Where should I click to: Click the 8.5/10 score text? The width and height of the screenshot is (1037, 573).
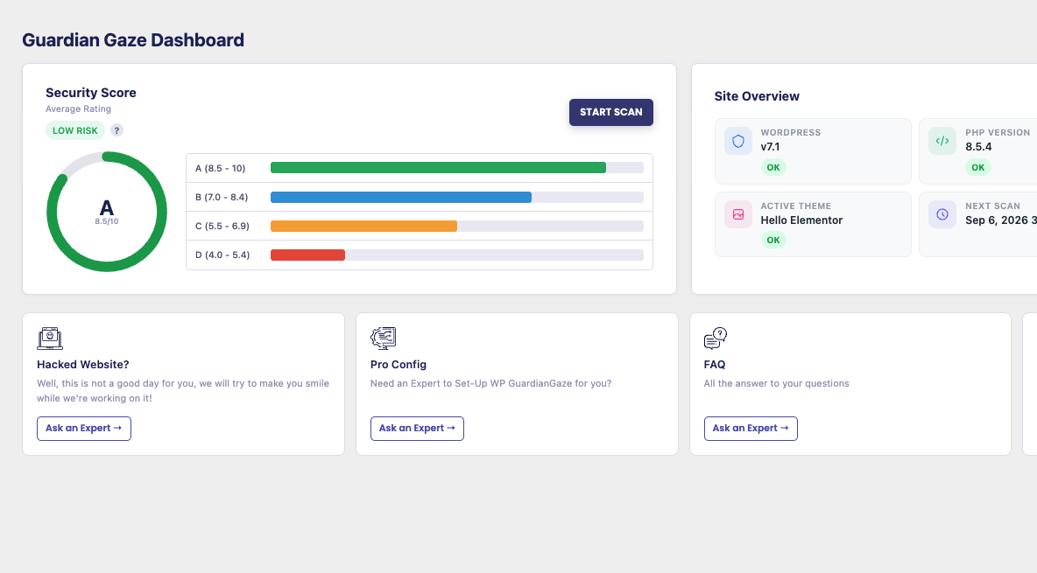click(107, 221)
